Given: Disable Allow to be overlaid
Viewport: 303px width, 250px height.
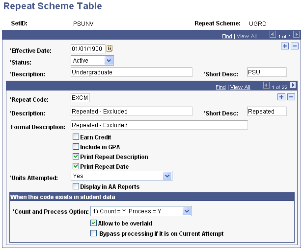Looking at the screenshot, I should [x=93, y=223].
